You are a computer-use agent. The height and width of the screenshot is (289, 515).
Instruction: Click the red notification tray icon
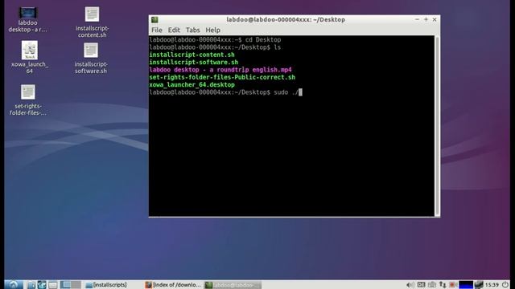coord(452,285)
